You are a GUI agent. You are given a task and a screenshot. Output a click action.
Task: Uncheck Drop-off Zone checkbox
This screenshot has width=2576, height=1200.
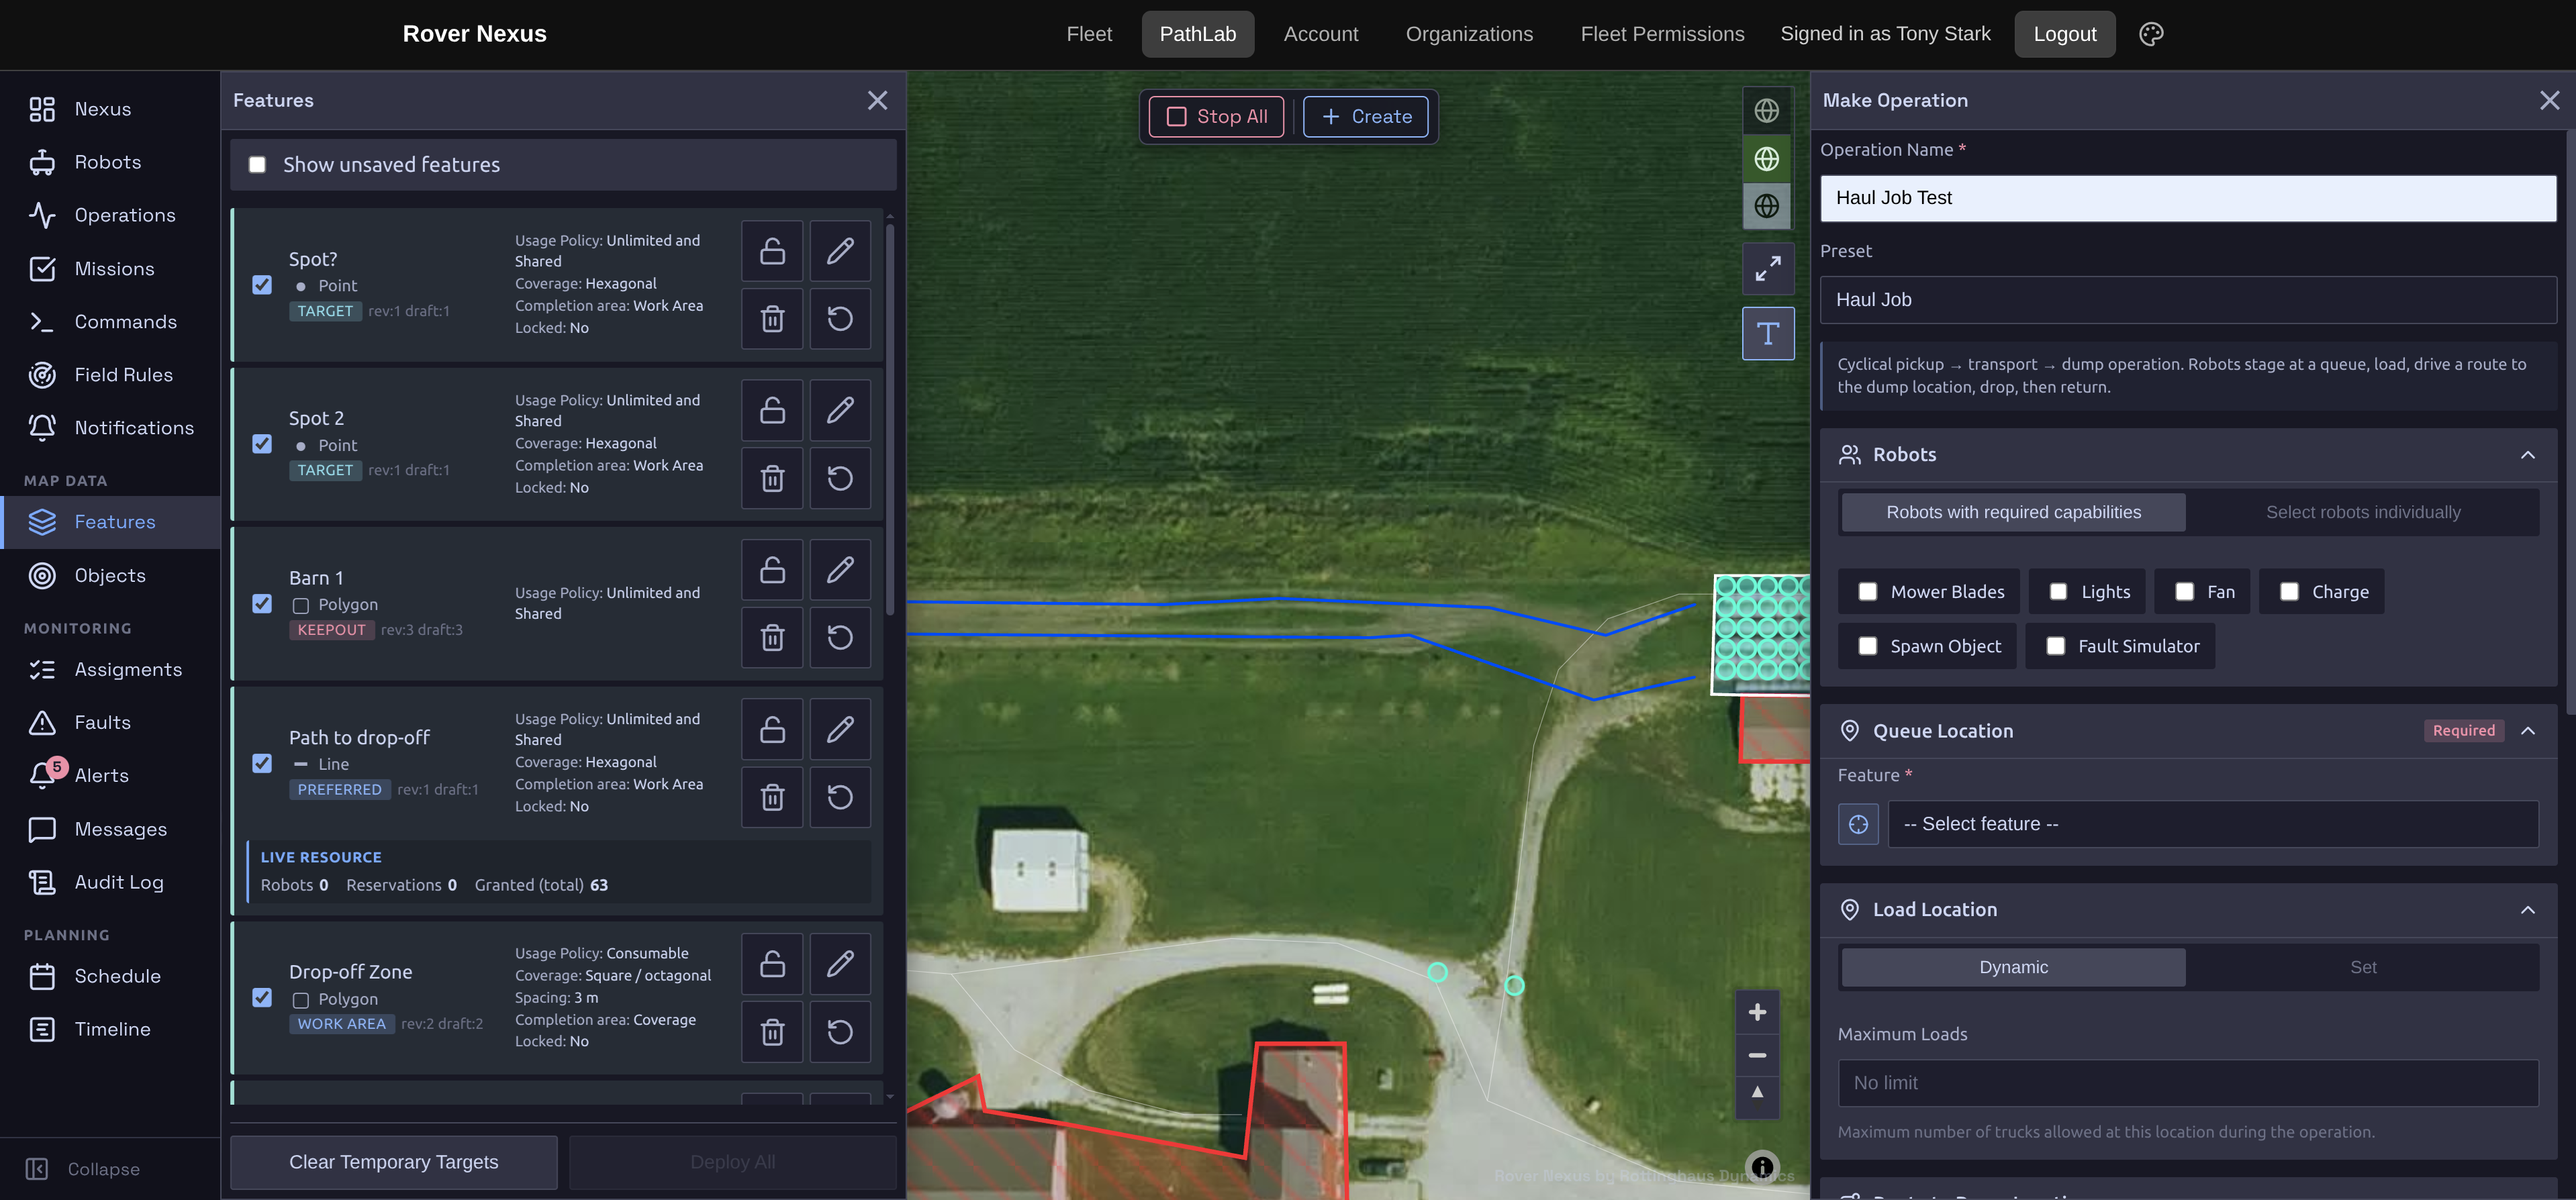(x=262, y=998)
